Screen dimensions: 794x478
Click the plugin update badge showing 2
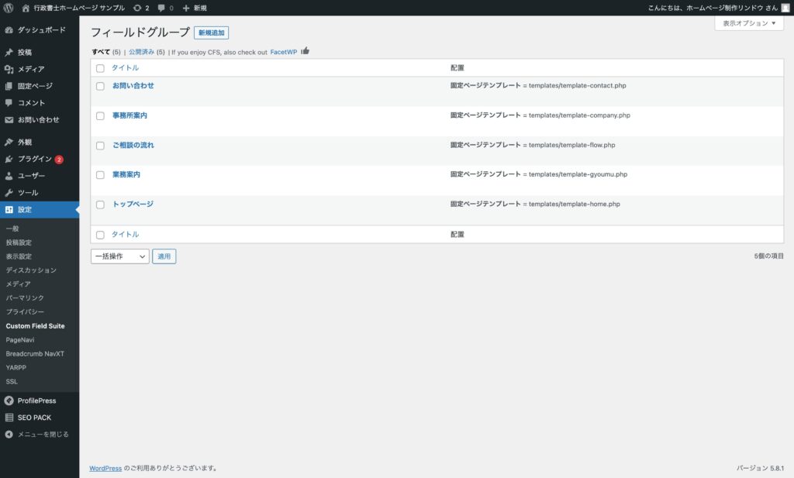pyautogui.click(x=59, y=160)
